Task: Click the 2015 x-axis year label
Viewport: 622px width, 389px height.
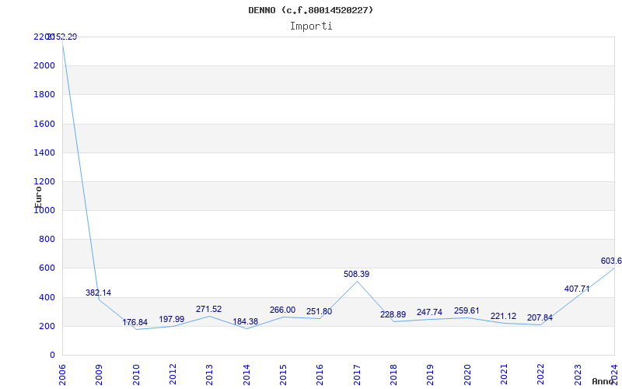Action: pos(283,374)
